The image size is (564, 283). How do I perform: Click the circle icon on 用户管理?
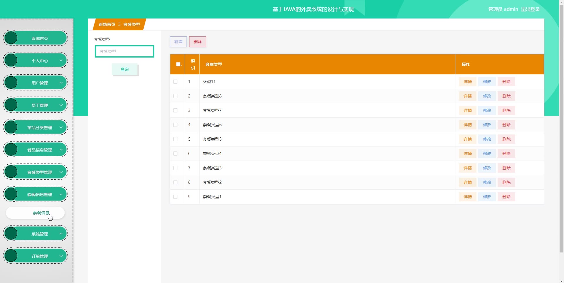11,82
